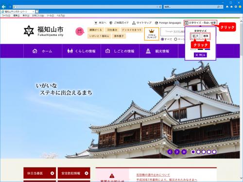The height and width of the screenshot is (182, 243).
Task: Open the 安全防犯情報 button
Action: tap(74, 173)
